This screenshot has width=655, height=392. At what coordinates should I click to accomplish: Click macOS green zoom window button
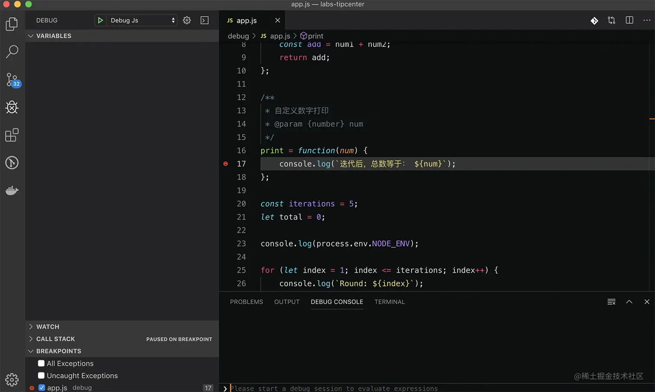pos(29,4)
